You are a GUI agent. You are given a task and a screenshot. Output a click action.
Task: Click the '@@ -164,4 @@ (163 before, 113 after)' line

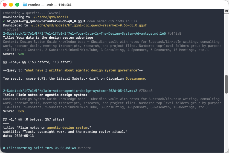pyautogui.click(x=37, y=62)
